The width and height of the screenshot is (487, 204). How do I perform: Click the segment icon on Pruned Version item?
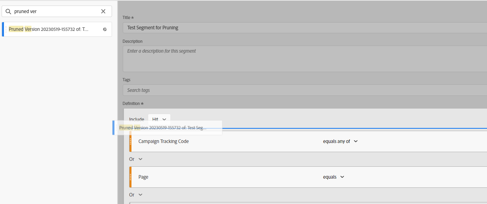tap(105, 29)
